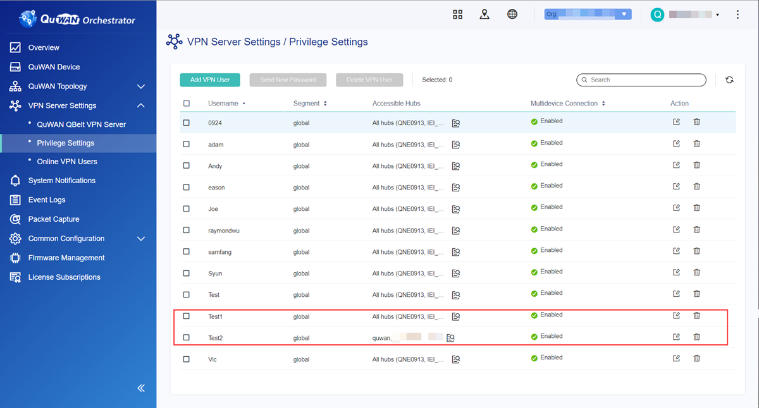The height and width of the screenshot is (408, 759).
Task: Delete the VPN user Vic
Action: (x=696, y=358)
